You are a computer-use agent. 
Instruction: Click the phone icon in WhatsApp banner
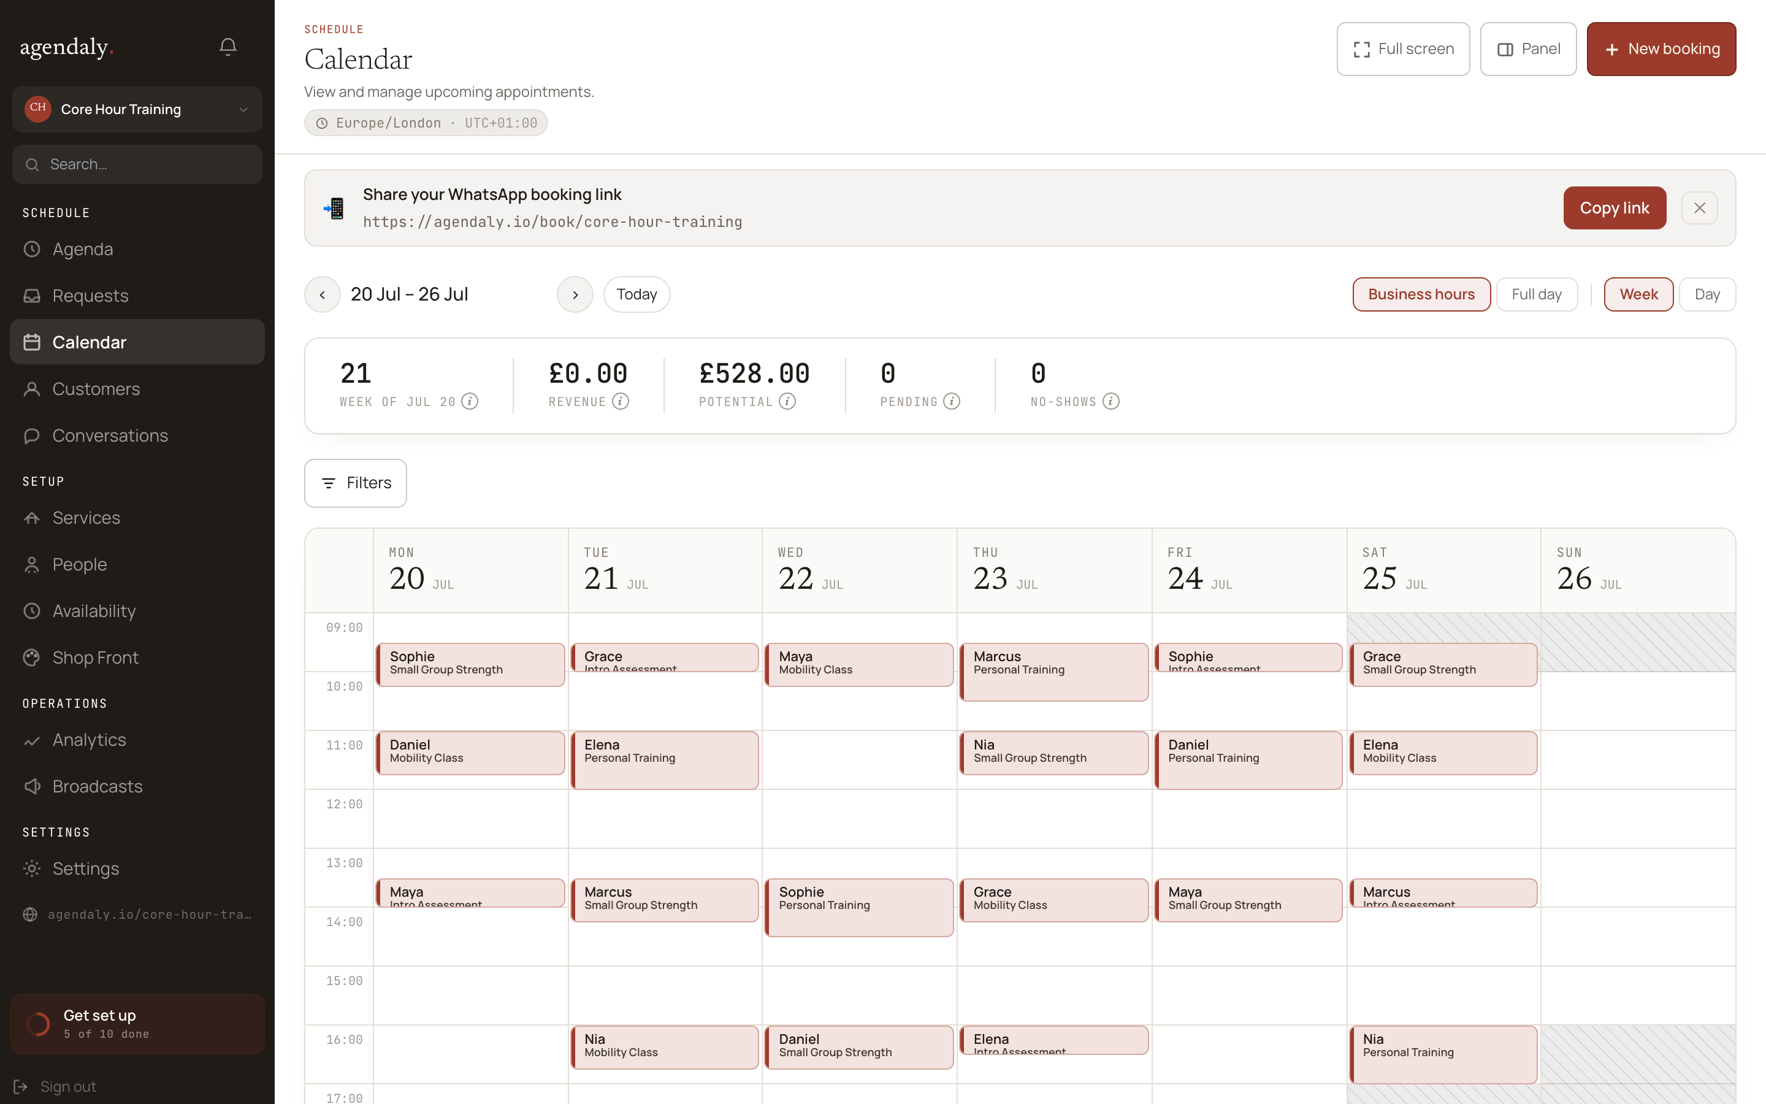pyautogui.click(x=334, y=208)
